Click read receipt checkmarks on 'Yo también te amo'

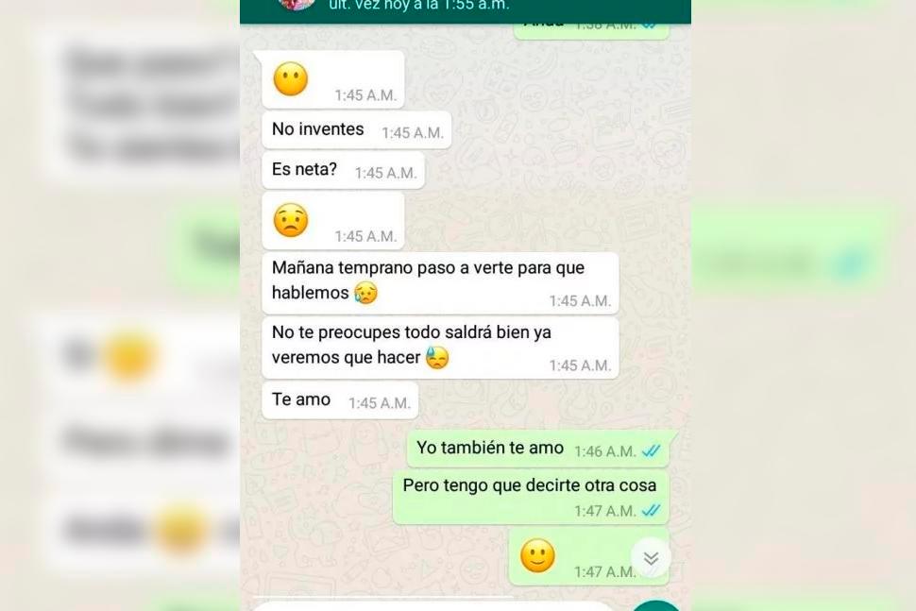651,451
